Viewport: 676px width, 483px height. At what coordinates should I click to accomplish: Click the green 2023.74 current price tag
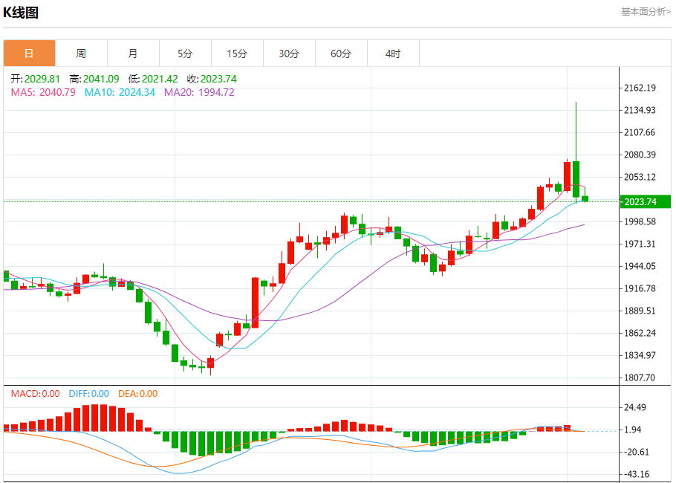pos(646,202)
